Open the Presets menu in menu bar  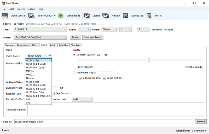(x=21, y=9)
